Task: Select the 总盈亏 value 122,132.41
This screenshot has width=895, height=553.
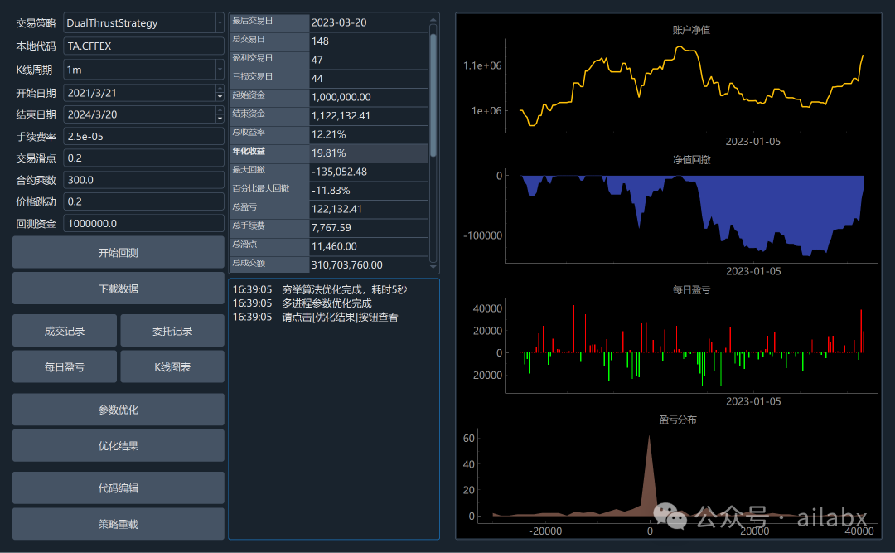Action: coord(368,209)
